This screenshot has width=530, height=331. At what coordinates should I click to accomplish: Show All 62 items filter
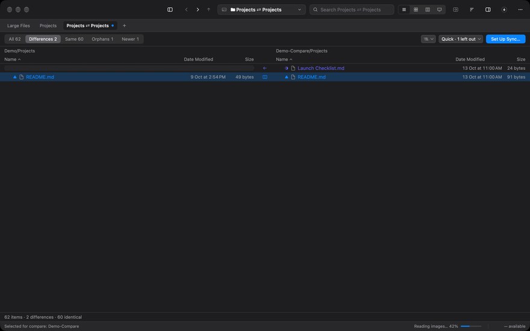point(15,39)
